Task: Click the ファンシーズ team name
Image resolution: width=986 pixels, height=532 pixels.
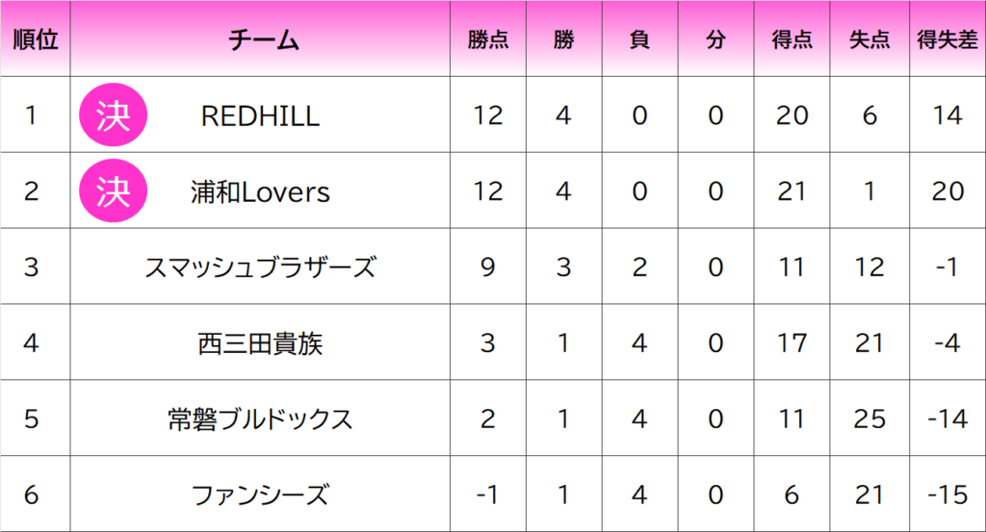Action: (x=260, y=494)
